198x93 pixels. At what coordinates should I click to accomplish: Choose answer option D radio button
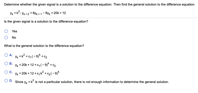pyautogui.click(x=6, y=81)
